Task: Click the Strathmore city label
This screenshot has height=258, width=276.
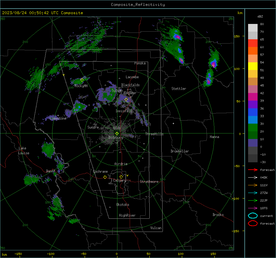Action: [149, 182]
